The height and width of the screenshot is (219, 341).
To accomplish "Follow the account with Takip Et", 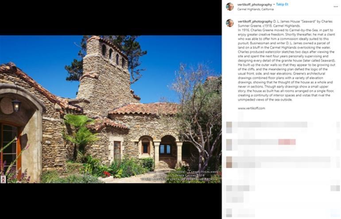I will pos(282,4).
